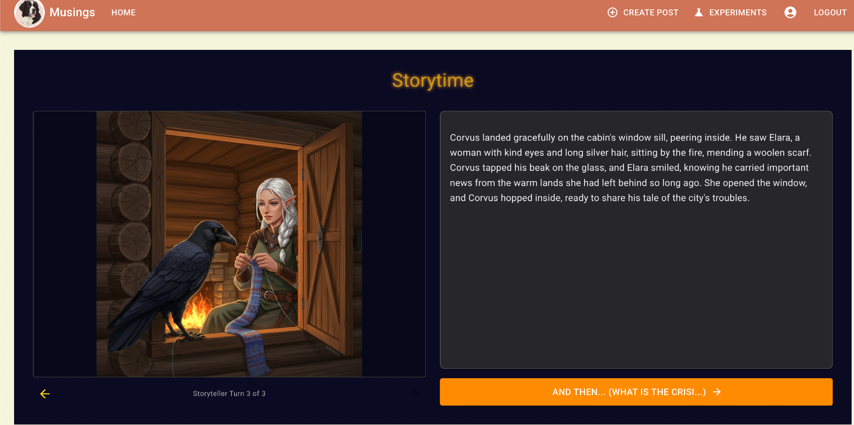This screenshot has height=425, width=854.
Task: Click the dog avatar logo
Action: pyautogui.click(x=29, y=13)
